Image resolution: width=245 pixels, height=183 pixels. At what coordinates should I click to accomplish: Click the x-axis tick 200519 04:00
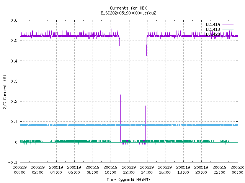click(x=56, y=170)
